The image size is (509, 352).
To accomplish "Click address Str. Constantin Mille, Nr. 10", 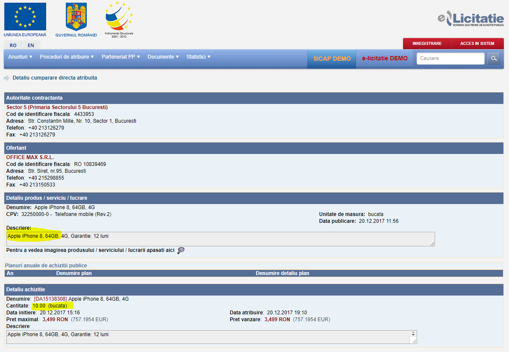I will click(x=59, y=121).
